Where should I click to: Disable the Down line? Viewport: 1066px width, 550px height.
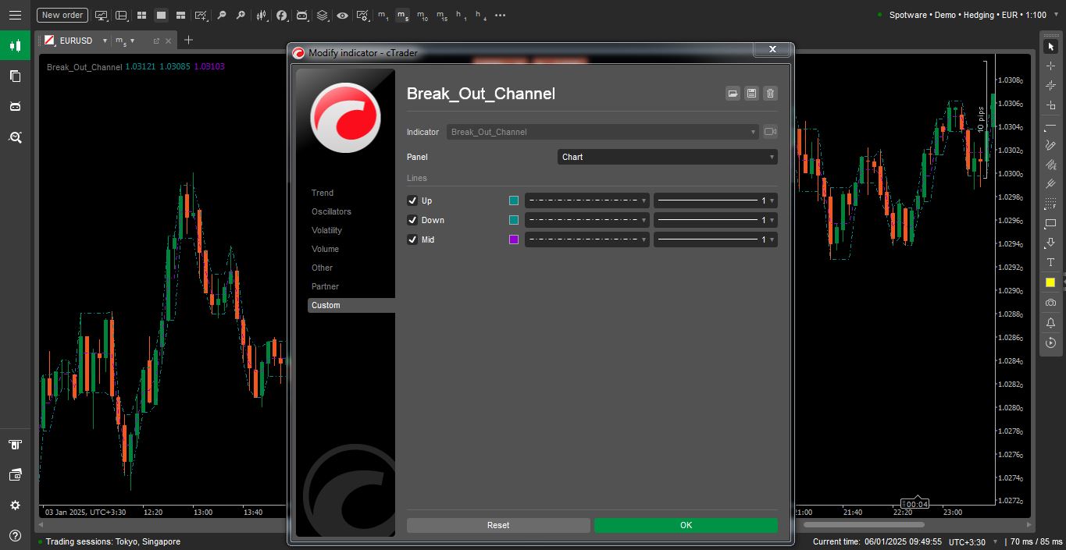(x=412, y=220)
